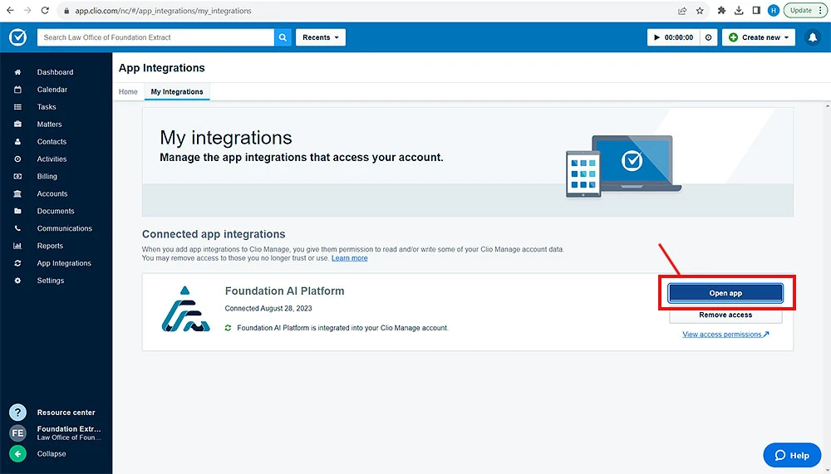The width and height of the screenshot is (831, 474).
Task: Click the FE user avatar
Action: pos(17,432)
